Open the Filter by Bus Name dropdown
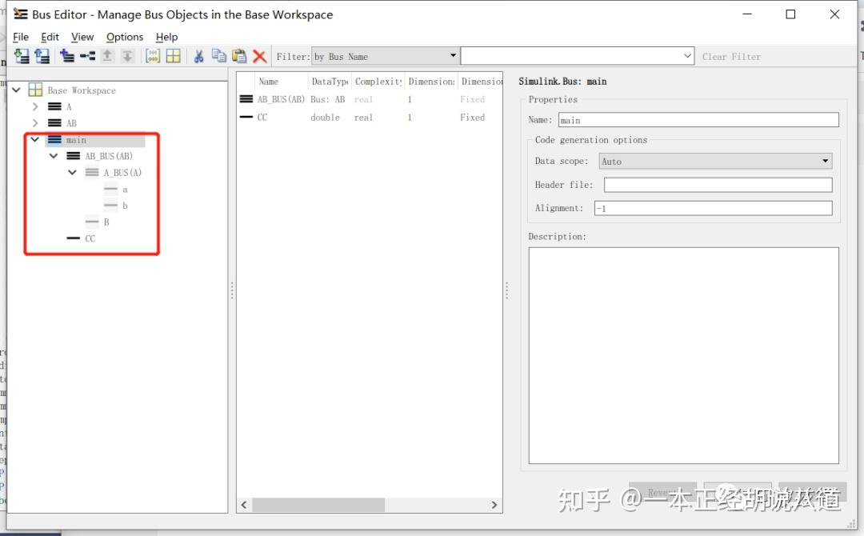 pyautogui.click(x=453, y=56)
